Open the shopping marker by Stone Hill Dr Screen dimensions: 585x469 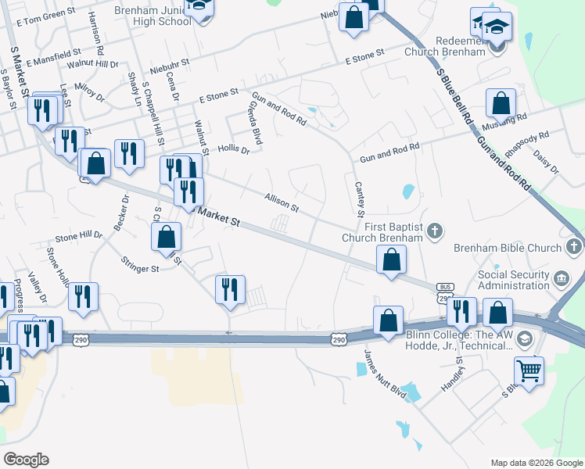167,237
